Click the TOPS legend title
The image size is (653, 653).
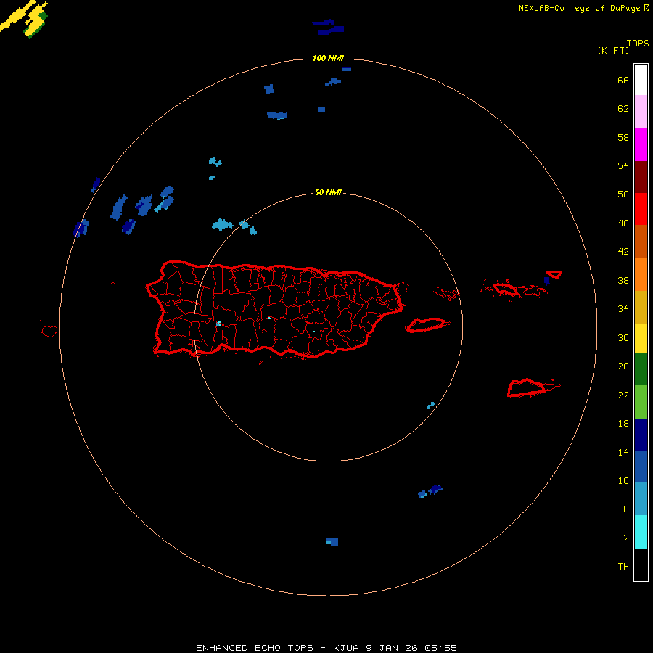tap(638, 44)
